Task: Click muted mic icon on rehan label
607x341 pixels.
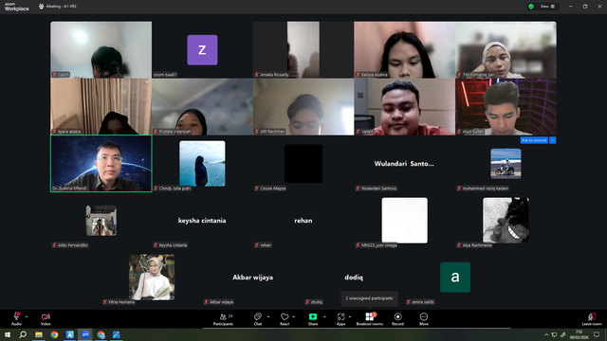Action: (257, 245)
